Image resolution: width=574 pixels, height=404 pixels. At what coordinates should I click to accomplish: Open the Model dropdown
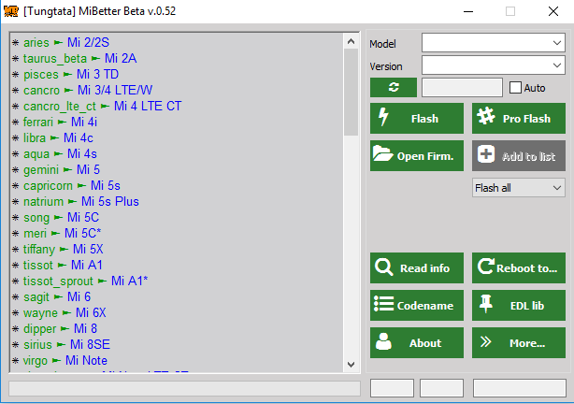(493, 43)
